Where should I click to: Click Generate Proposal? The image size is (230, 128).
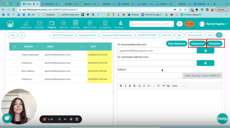pyautogui.click(x=88, y=35)
